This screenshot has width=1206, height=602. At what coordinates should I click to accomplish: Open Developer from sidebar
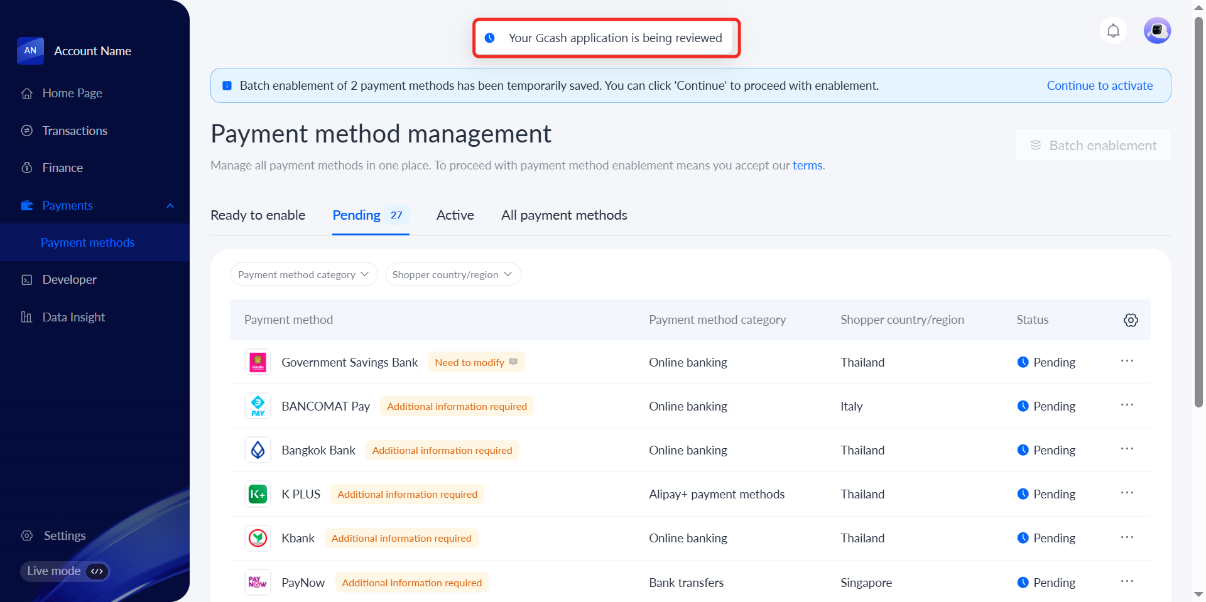(x=70, y=279)
